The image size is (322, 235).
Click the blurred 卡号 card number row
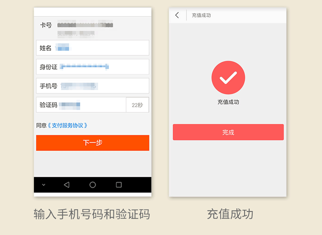tap(85, 25)
